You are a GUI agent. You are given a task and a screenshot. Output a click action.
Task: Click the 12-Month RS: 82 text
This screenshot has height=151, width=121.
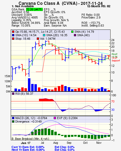[99, 6]
